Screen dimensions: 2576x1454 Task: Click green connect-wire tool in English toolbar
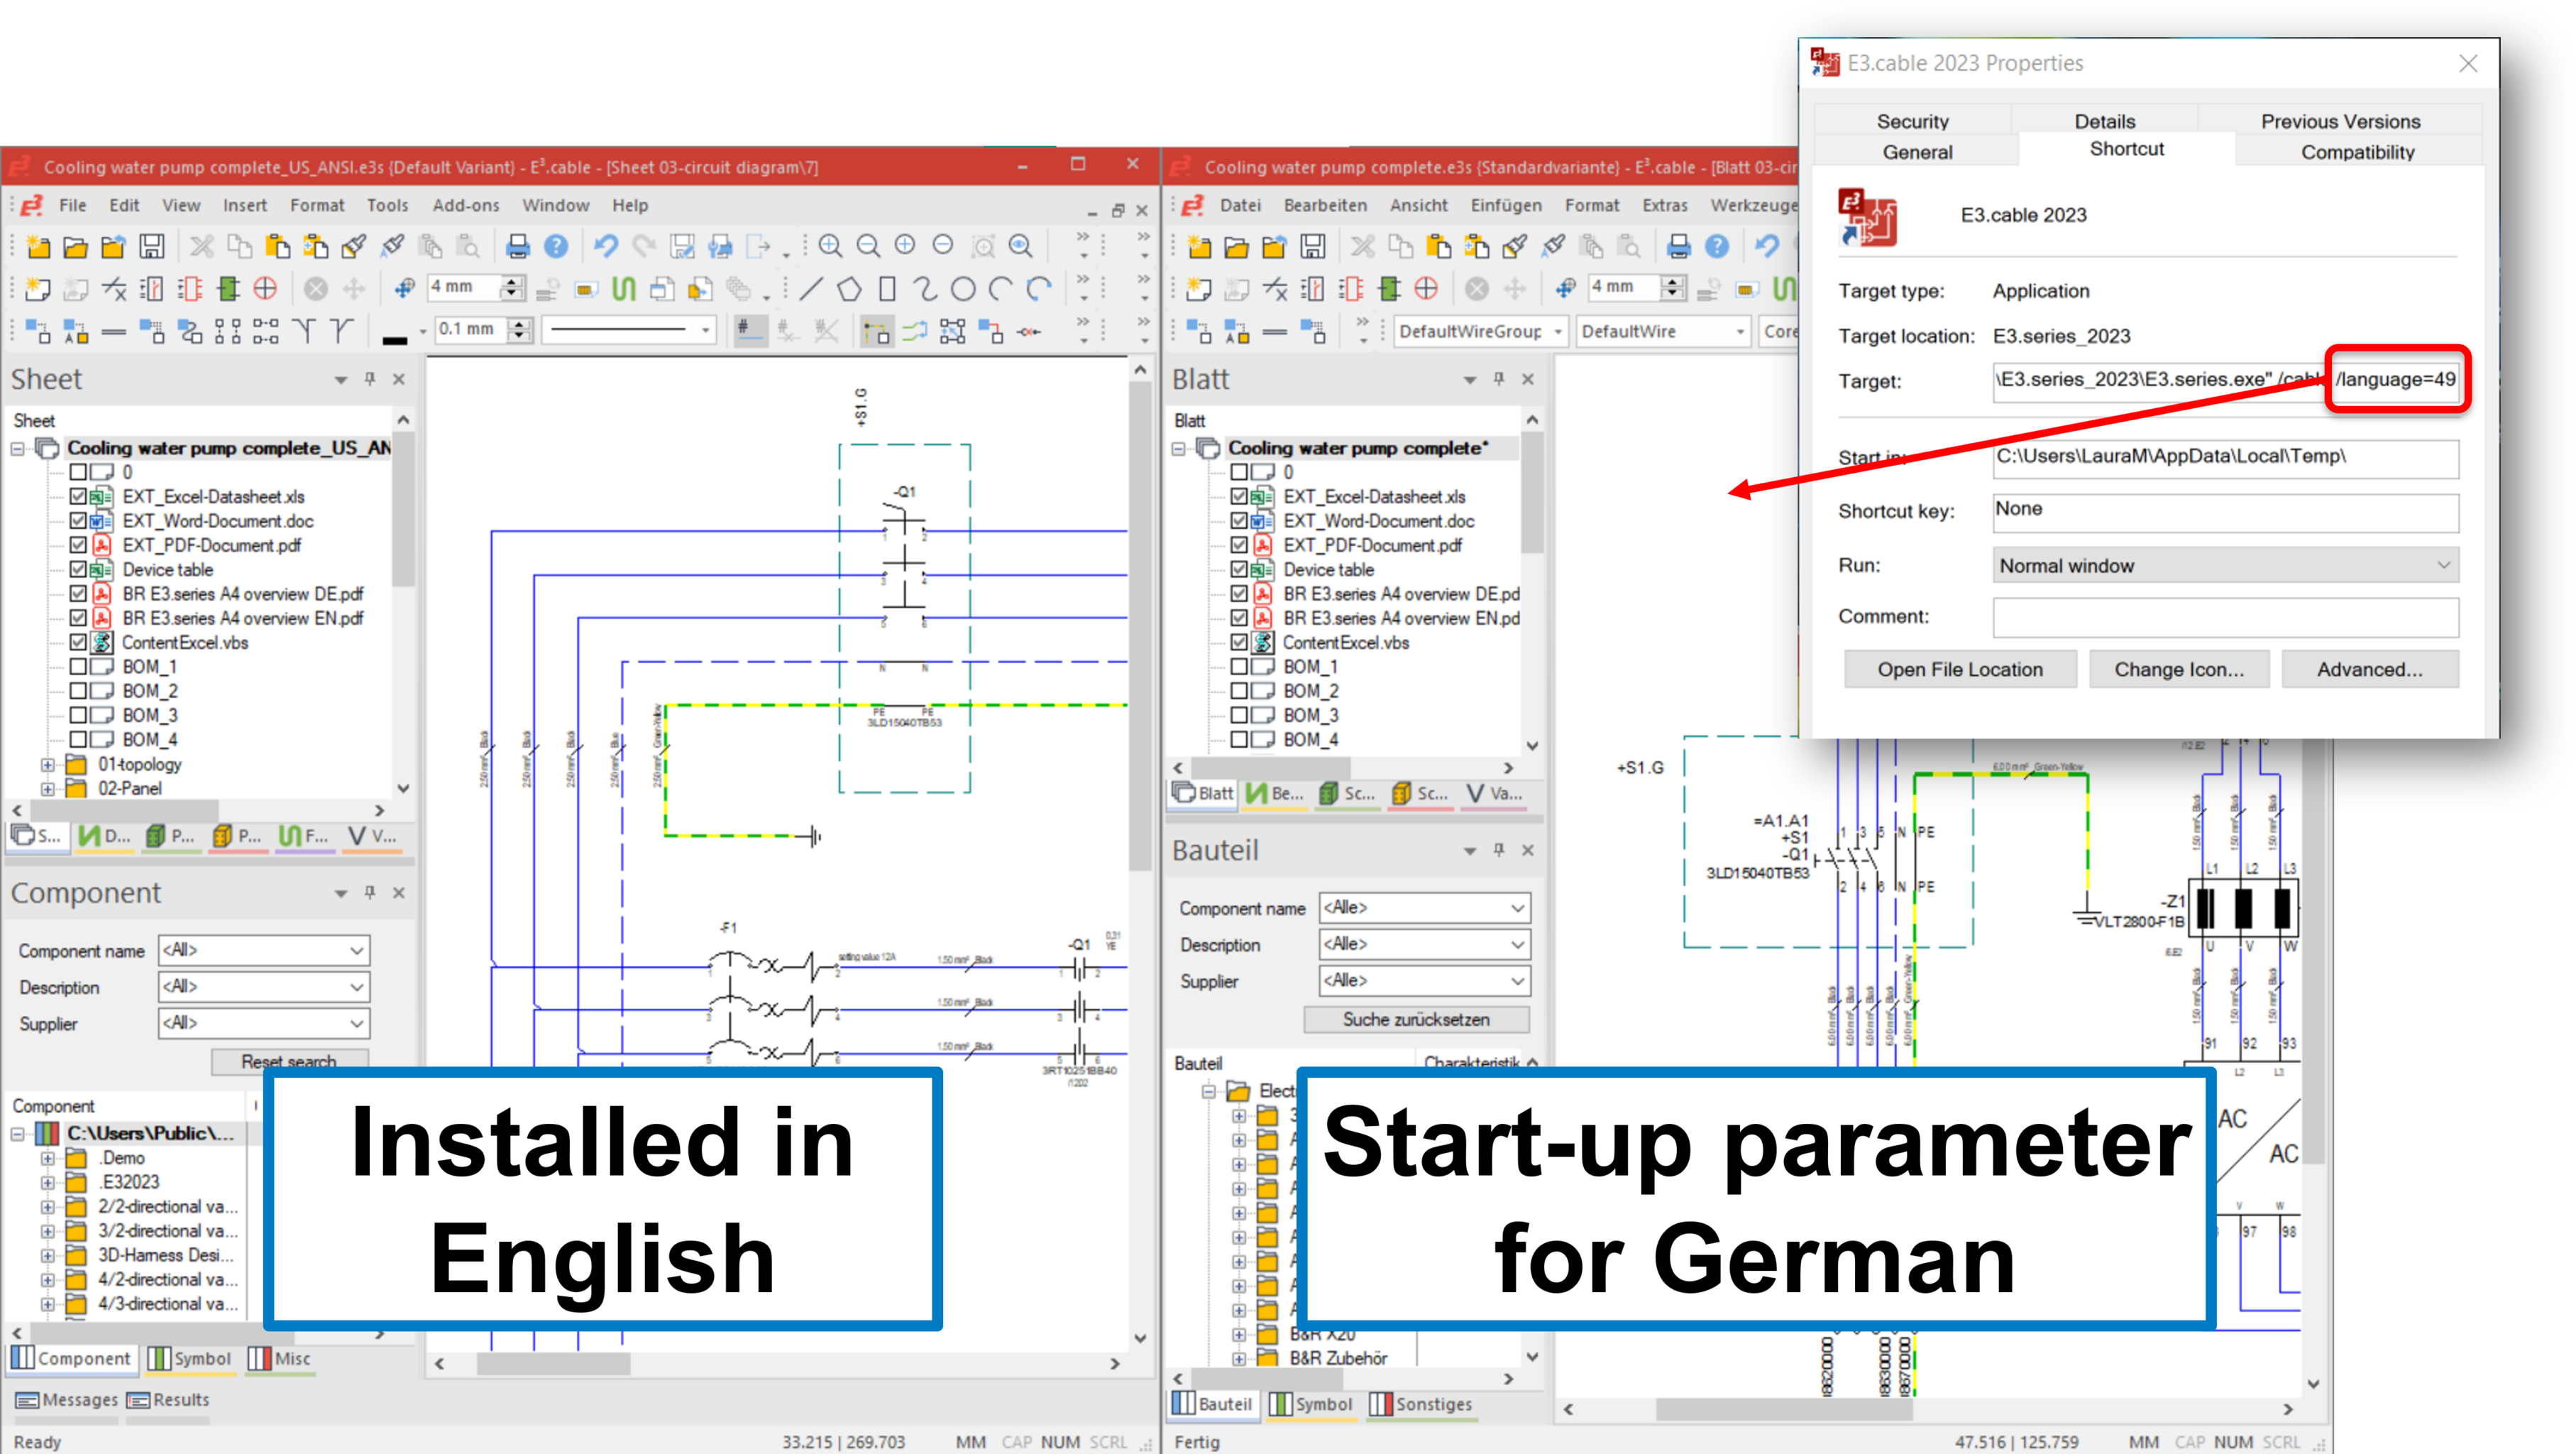(624, 289)
